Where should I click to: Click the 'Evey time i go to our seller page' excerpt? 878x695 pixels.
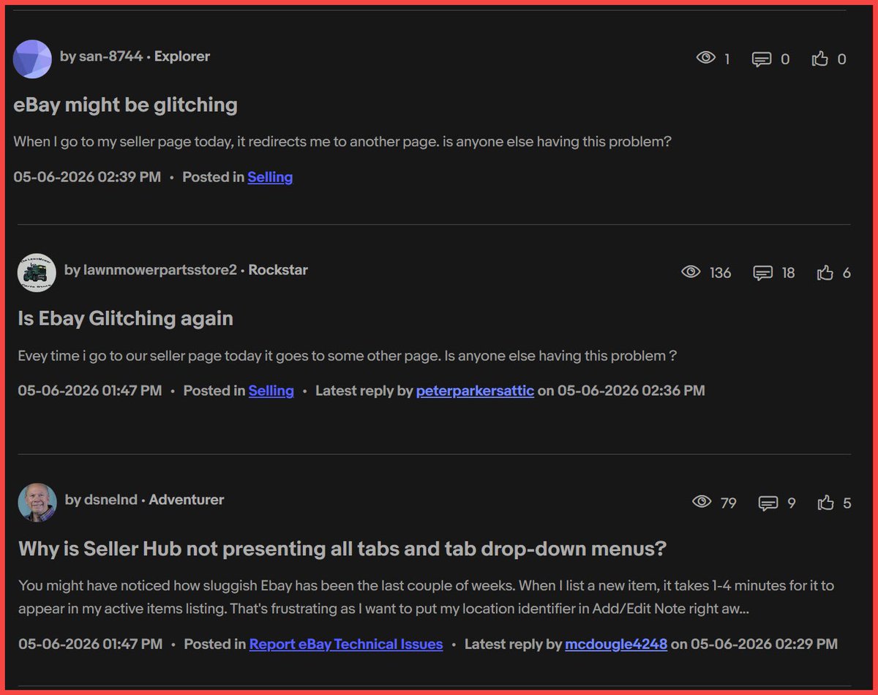(x=347, y=356)
